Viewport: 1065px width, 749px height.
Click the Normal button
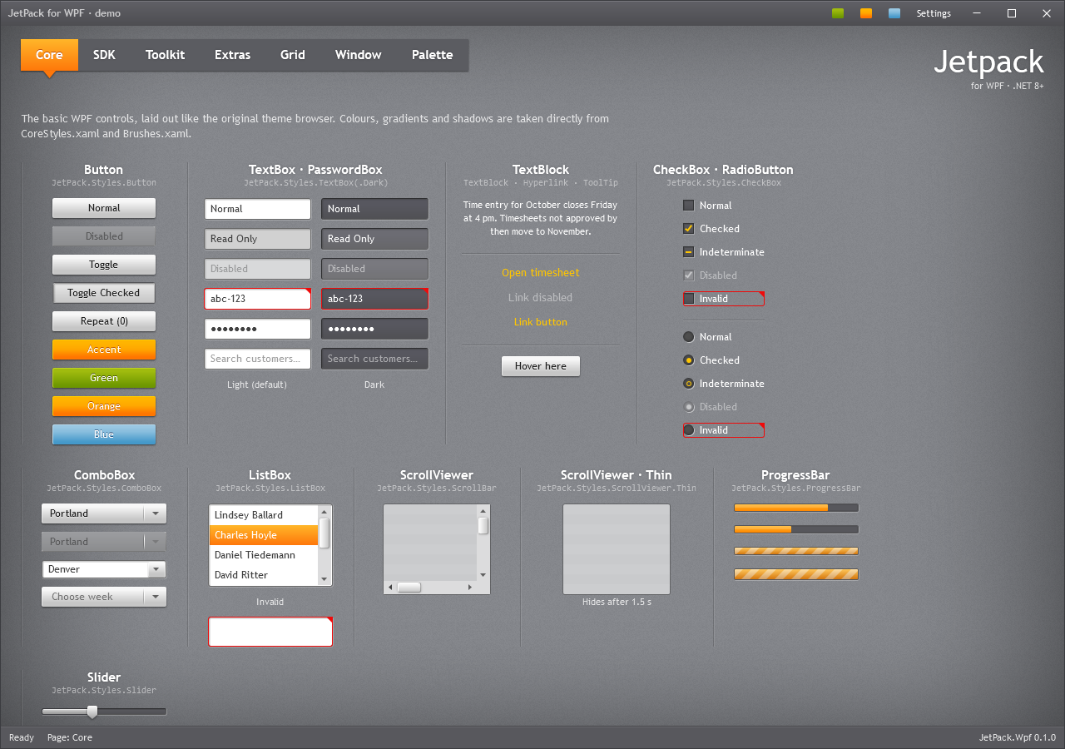[x=104, y=208]
